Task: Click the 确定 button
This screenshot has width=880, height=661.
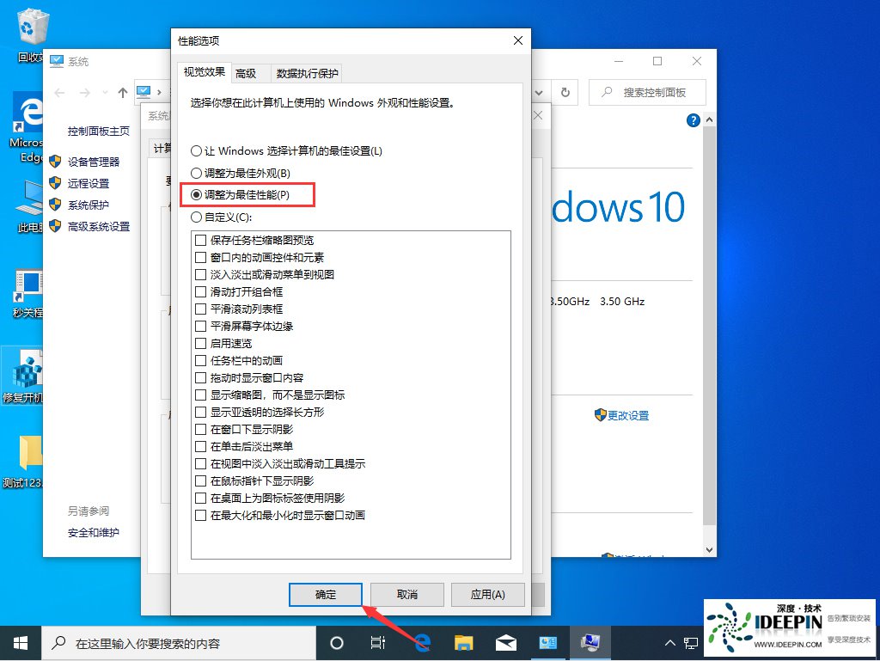Action: pyautogui.click(x=326, y=595)
